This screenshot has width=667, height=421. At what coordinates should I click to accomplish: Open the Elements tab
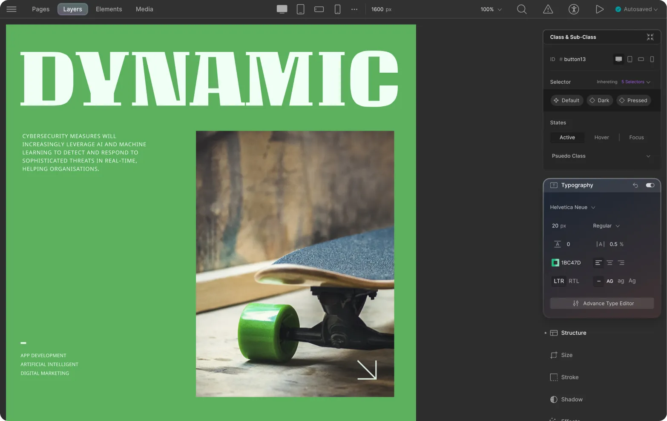tap(109, 9)
